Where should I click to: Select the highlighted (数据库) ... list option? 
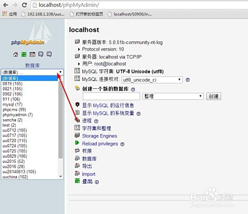click(x=30, y=78)
